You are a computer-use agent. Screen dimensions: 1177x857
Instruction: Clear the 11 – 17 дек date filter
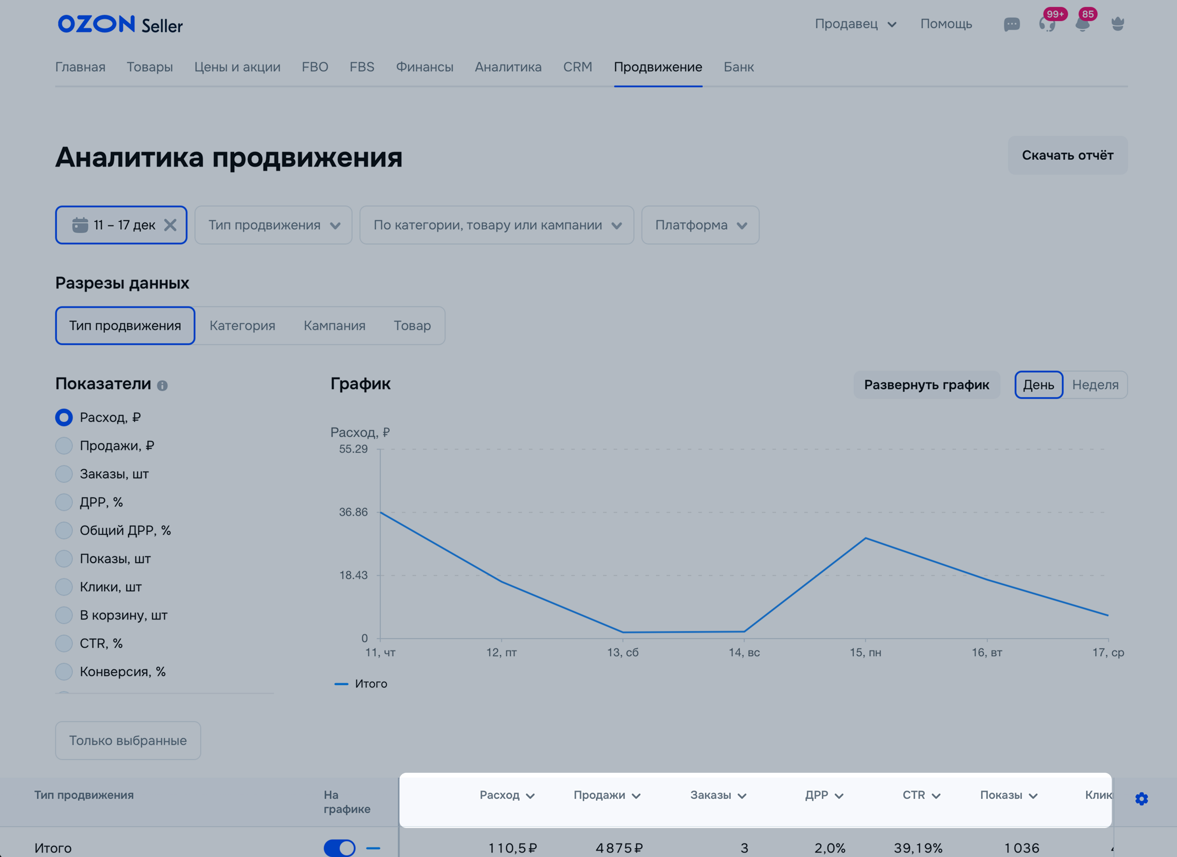(170, 225)
